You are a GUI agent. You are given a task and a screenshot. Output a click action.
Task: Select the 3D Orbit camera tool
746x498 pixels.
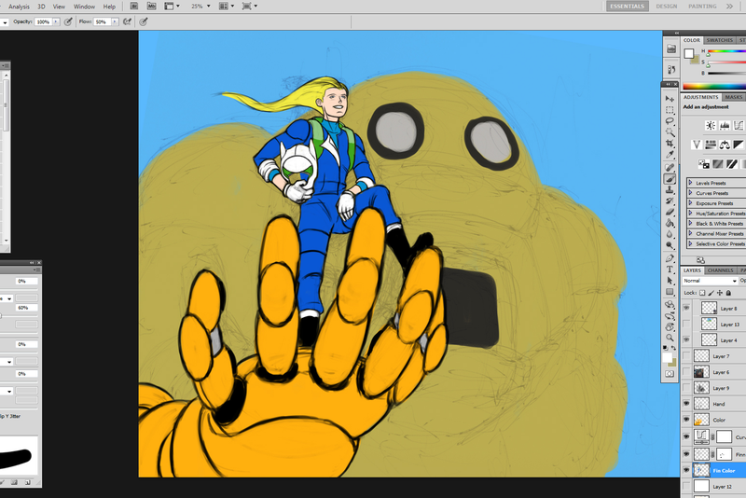[x=670, y=316]
